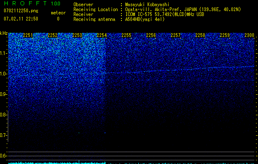Viewport: 258px width, 164px height.
Task: Click the meteor count label
Action: point(58,13)
